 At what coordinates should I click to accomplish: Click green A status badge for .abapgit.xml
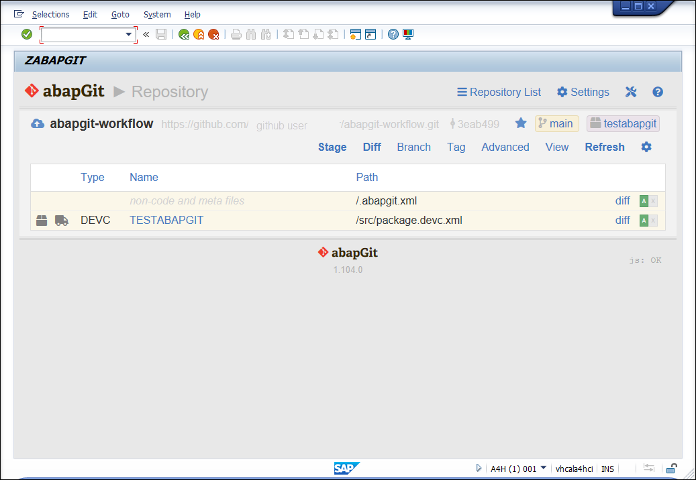[x=644, y=201]
